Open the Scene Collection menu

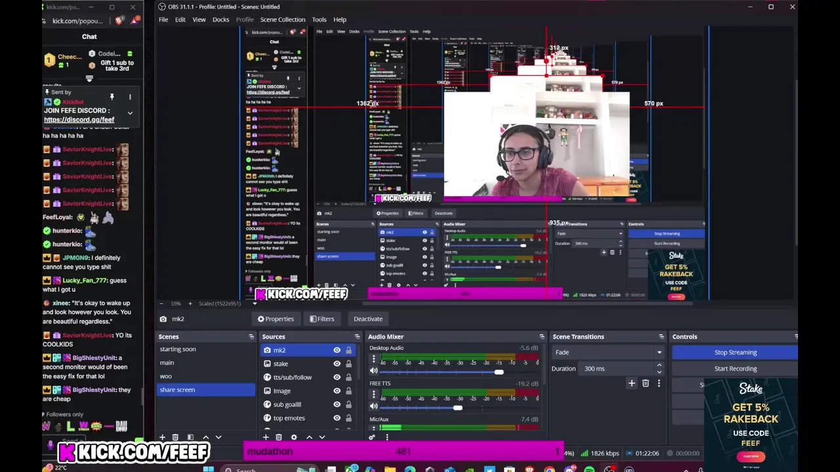pyautogui.click(x=282, y=20)
